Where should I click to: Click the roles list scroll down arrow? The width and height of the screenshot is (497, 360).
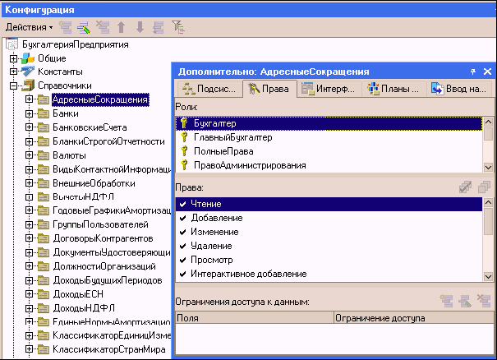(x=488, y=167)
